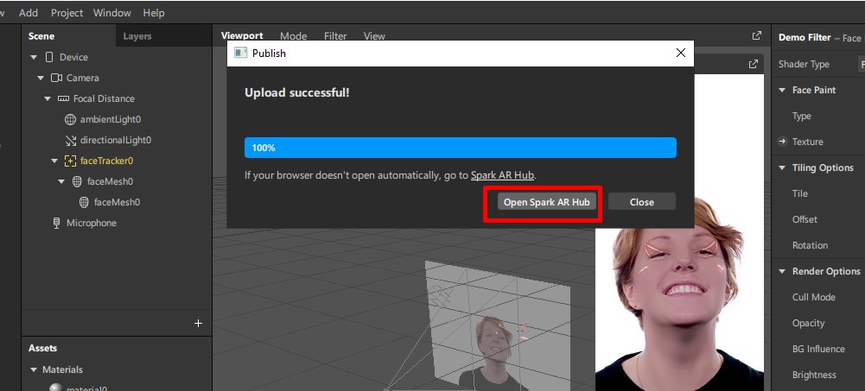The width and height of the screenshot is (865, 391).
Task: Click the Camera icon in Scene tree
Action: click(x=56, y=79)
